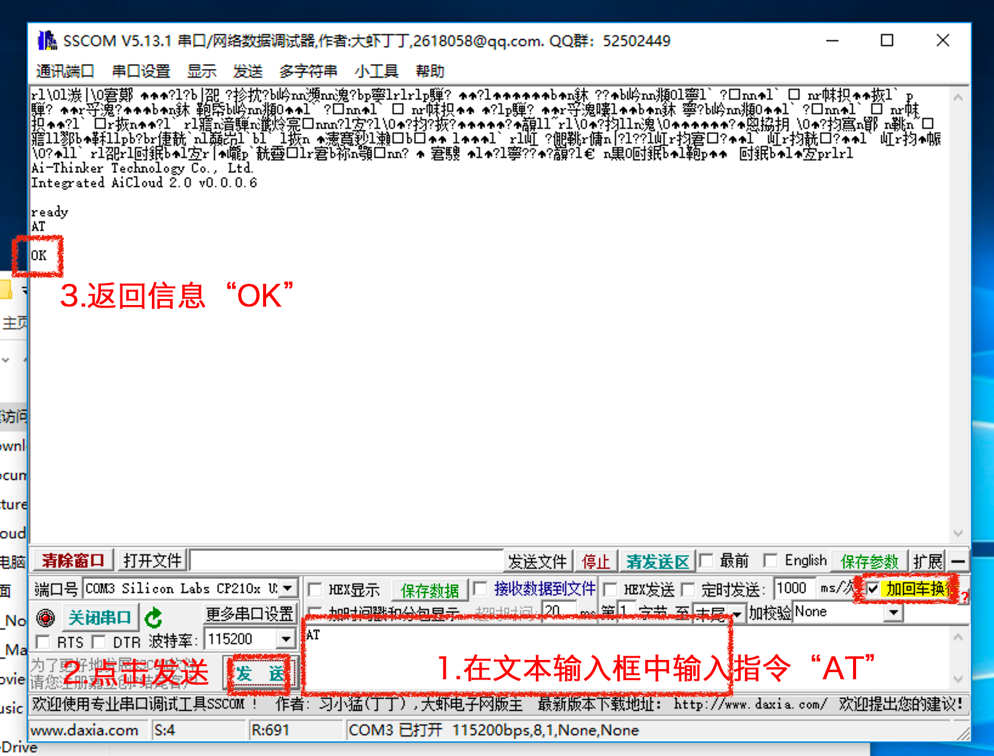
Task: Click the 关闭串口 close port button
Action: pos(100,618)
